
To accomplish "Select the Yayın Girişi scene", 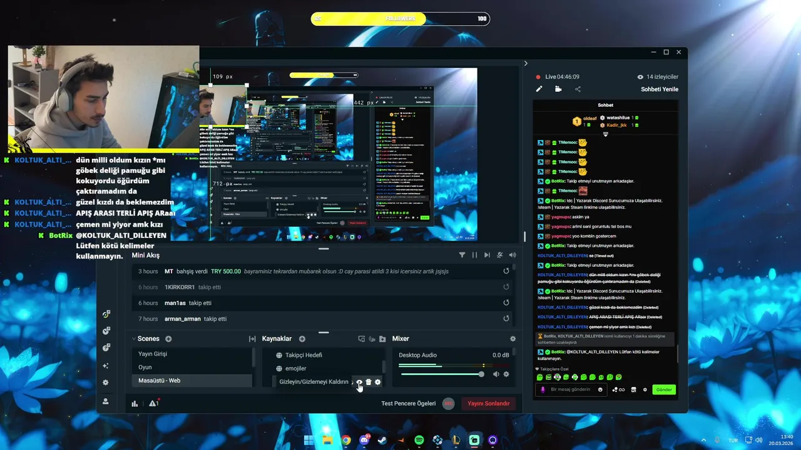I will click(x=191, y=354).
